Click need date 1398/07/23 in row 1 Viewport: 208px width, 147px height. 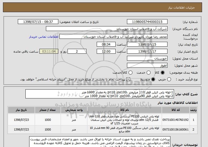coord(21,120)
